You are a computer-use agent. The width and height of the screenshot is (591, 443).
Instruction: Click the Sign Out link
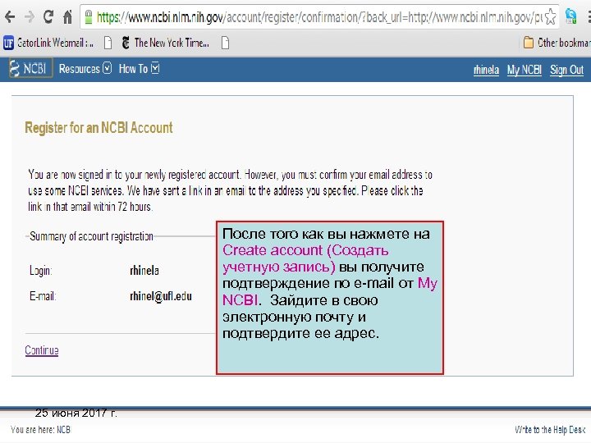click(566, 70)
